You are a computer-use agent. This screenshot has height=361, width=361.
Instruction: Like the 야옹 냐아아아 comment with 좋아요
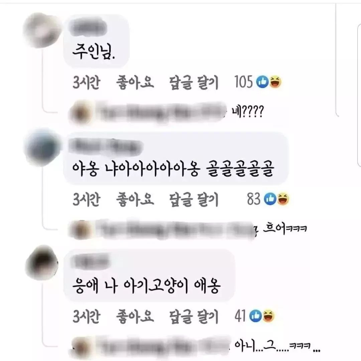135,199
